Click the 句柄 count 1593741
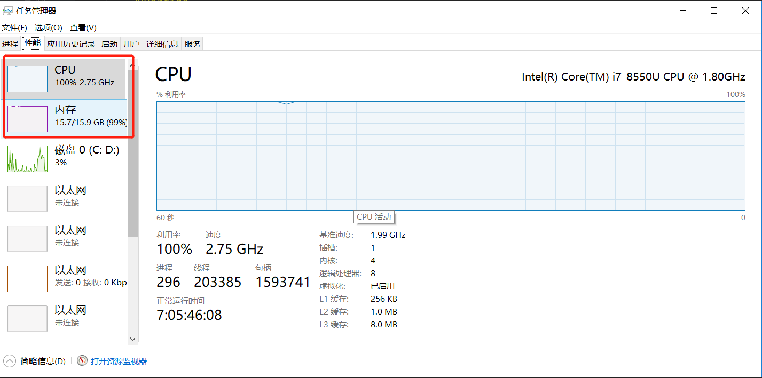This screenshot has height=378, width=762. [283, 282]
